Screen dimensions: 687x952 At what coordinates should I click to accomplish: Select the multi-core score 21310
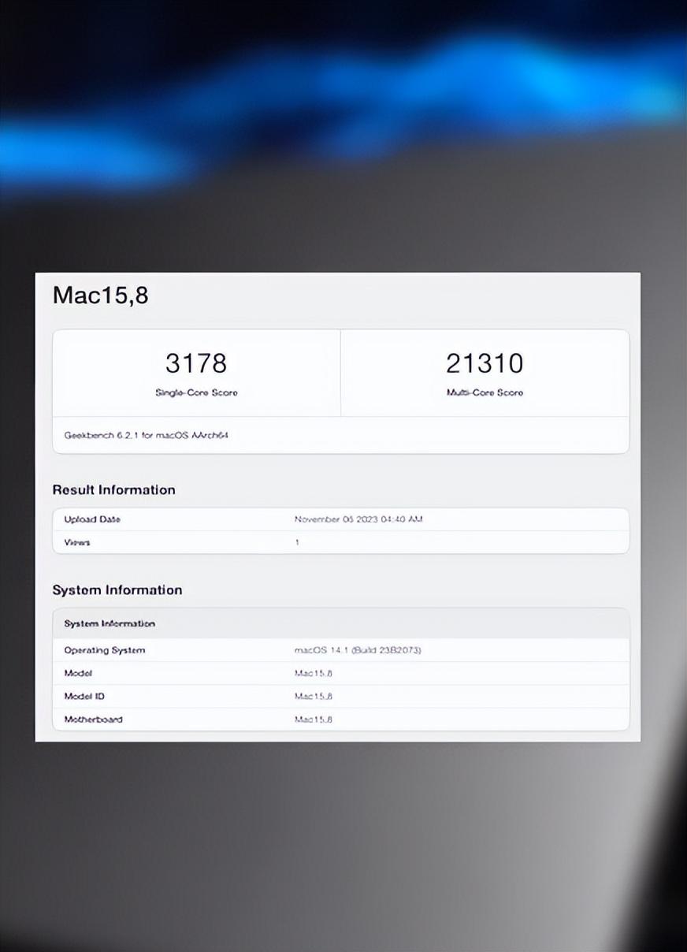[485, 363]
